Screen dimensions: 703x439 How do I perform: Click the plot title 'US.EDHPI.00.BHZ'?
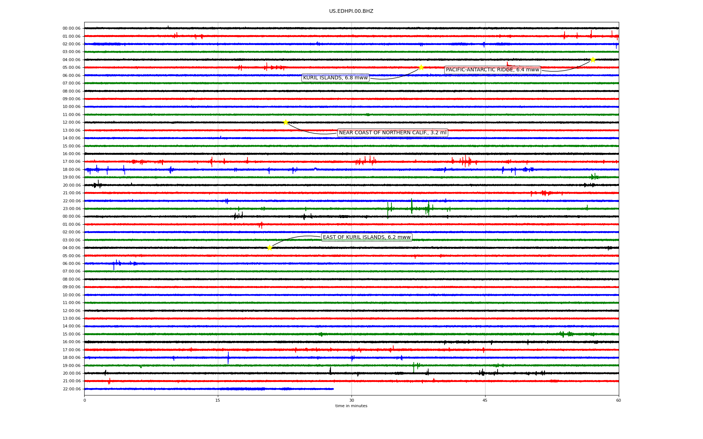pyautogui.click(x=351, y=11)
